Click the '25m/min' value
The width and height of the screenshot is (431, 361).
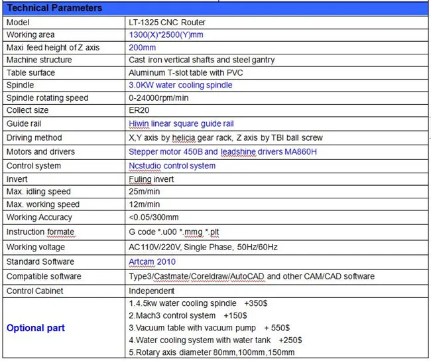[x=145, y=192]
